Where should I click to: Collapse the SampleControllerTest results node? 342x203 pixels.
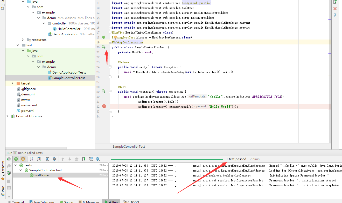click(21, 170)
